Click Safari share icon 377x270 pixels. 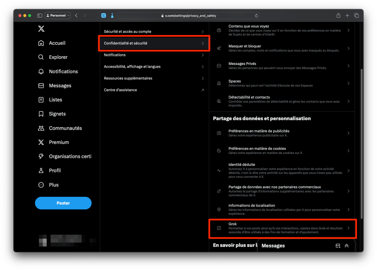338,15
